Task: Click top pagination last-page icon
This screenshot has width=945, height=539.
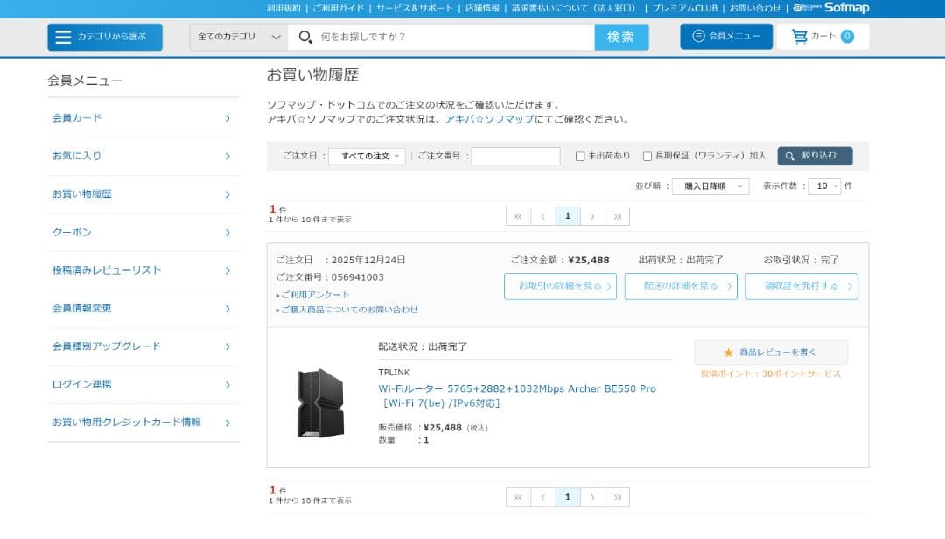Action: [x=617, y=216]
